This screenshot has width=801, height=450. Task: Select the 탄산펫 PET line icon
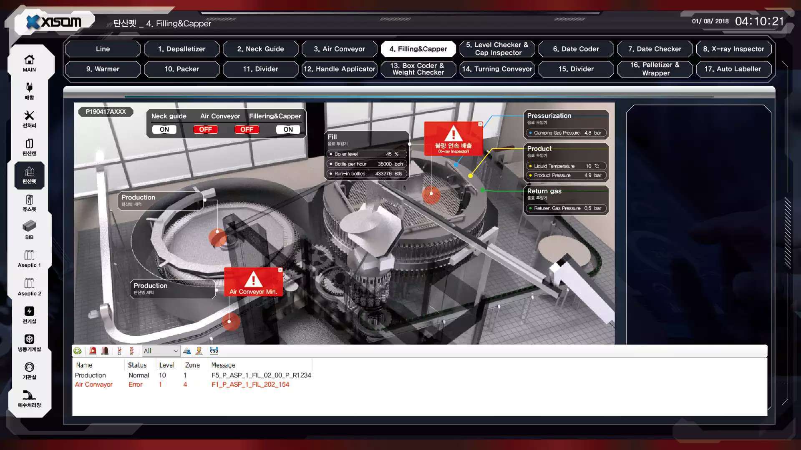coord(29,175)
